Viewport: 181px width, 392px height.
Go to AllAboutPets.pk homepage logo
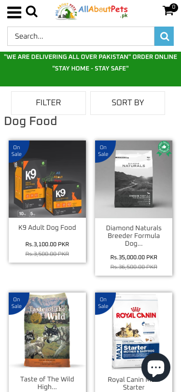(92, 11)
